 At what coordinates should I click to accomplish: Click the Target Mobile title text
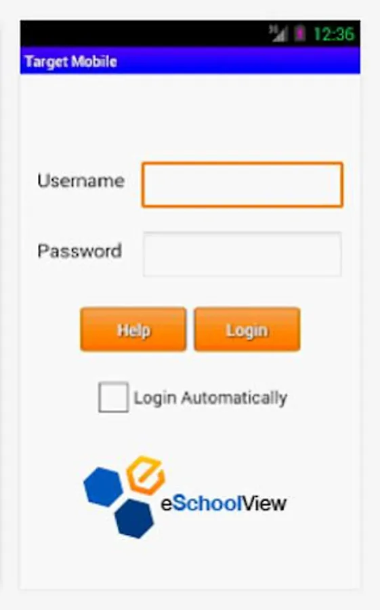71,62
